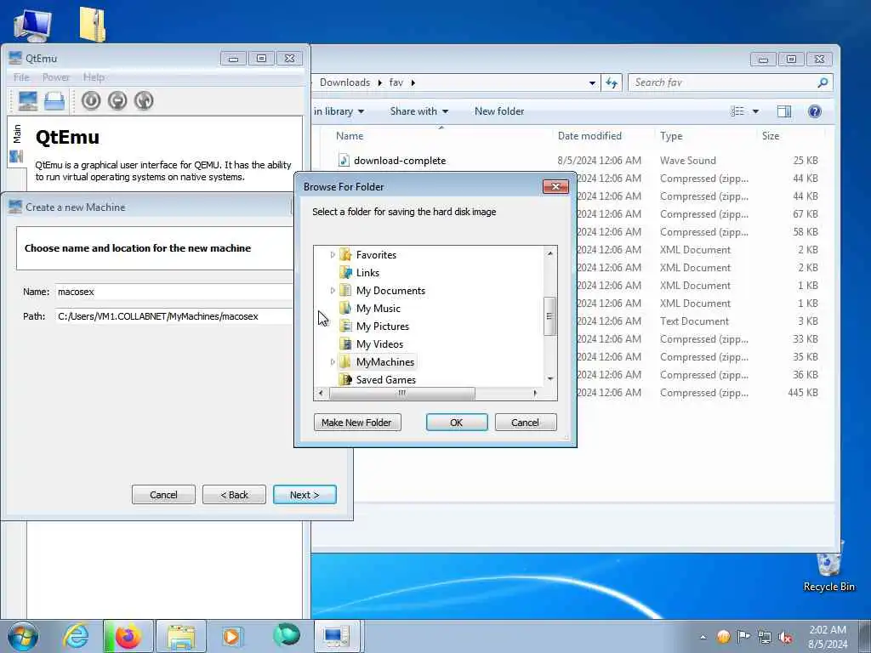Screen dimensions: 871x653
Task: Select the My Videos folder
Action: [x=379, y=344]
